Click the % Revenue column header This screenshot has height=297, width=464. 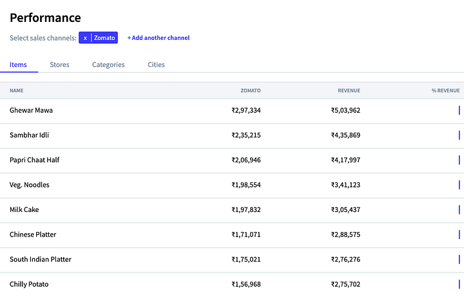(445, 91)
